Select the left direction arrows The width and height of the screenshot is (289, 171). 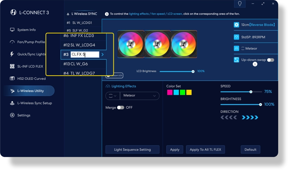[x=229, y=117]
